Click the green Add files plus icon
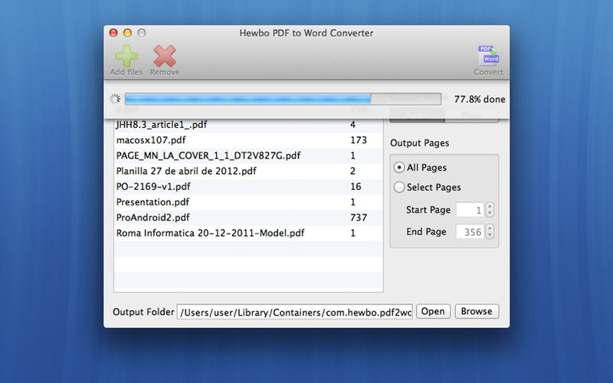 pyautogui.click(x=126, y=56)
